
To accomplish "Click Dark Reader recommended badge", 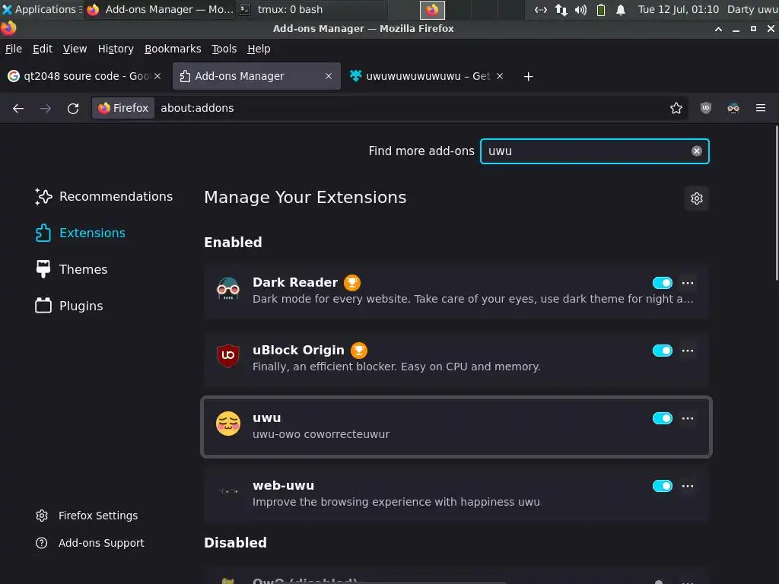I will click(352, 283).
